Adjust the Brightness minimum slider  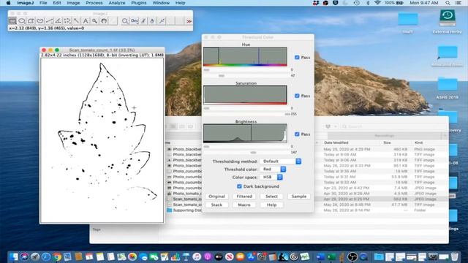click(206, 147)
